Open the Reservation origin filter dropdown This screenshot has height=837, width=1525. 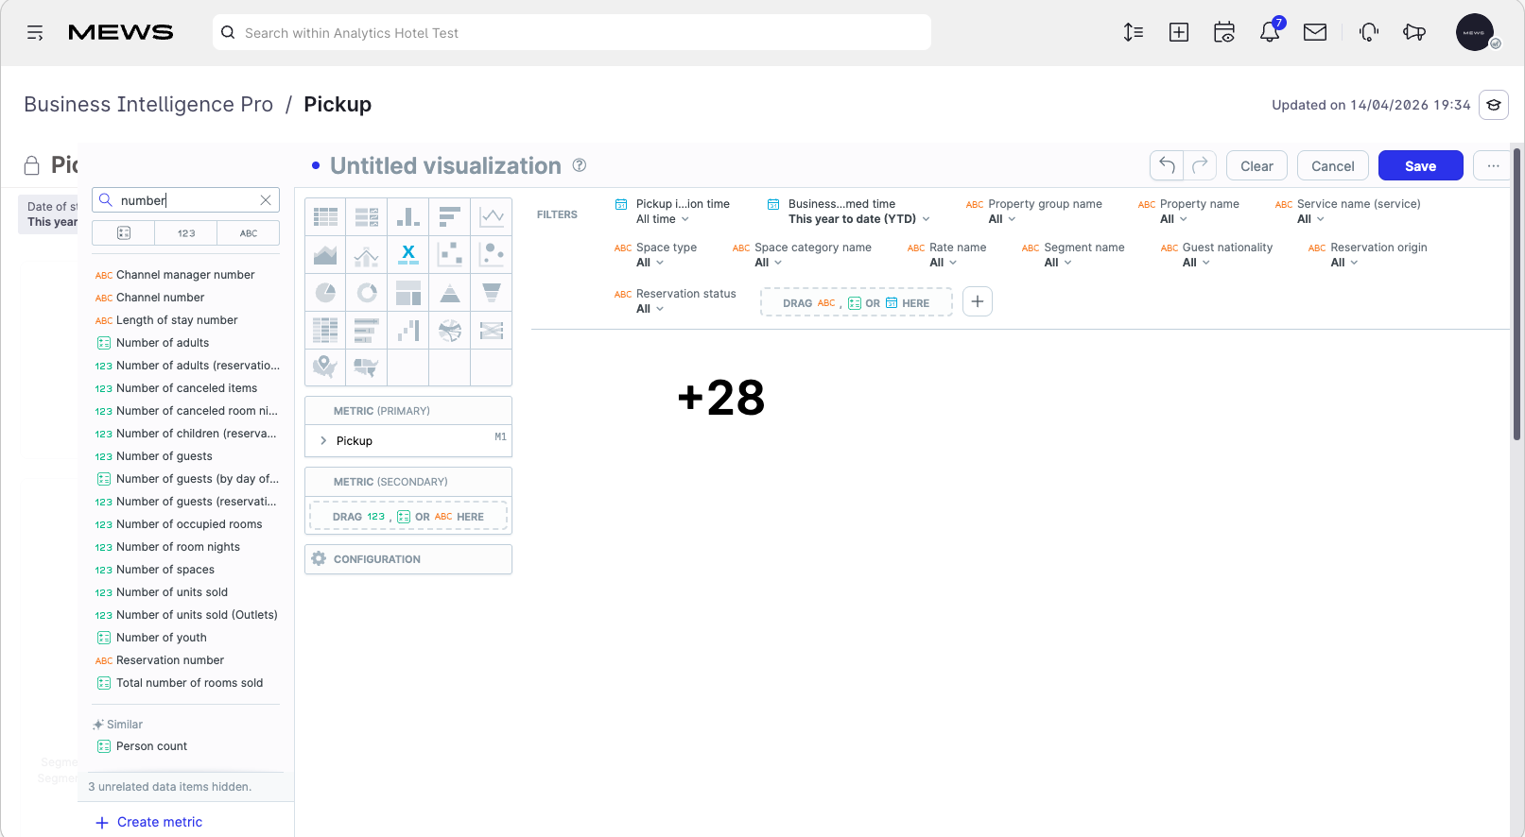(x=1367, y=255)
